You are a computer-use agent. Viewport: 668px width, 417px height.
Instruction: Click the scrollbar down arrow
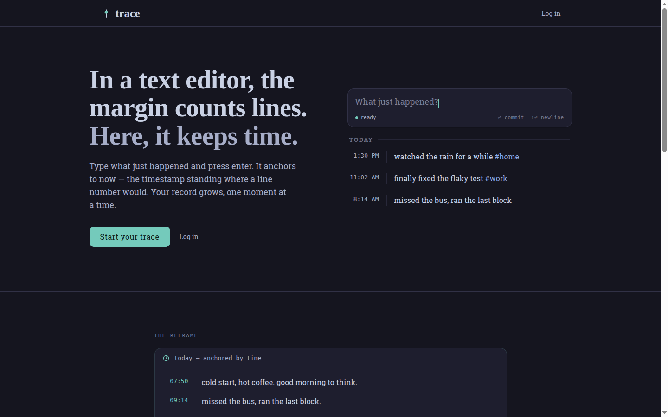pyautogui.click(x=664, y=413)
